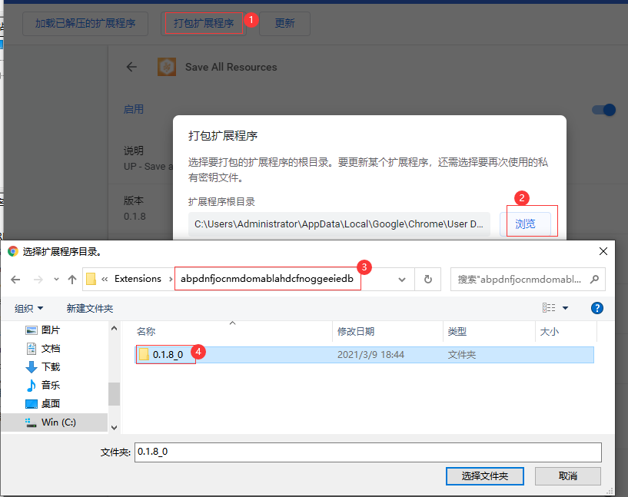The height and width of the screenshot is (497, 628).
Task: Expand recent locations dropdown arrow
Action: [x=55, y=279]
